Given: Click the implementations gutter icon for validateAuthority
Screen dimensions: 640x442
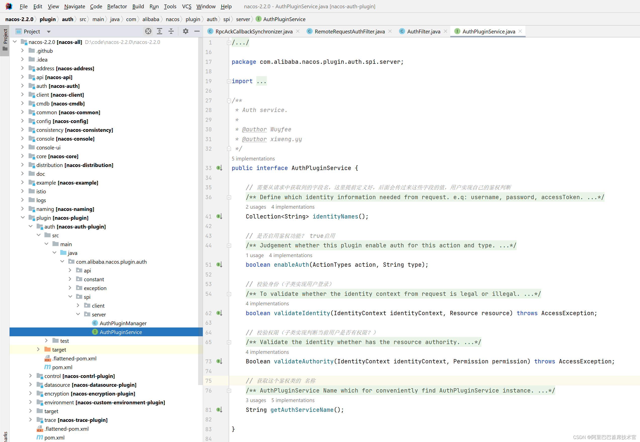Looking at the screenshot, I should click(x=219, y=361).
